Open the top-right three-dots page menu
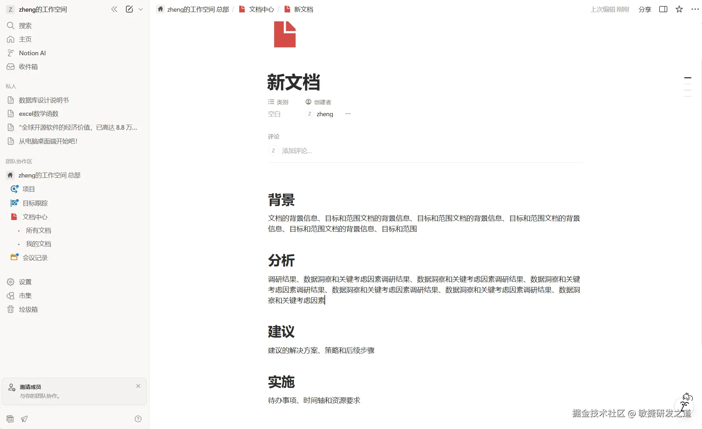Viewport: 702px width, 429px height. pos(695,10)
